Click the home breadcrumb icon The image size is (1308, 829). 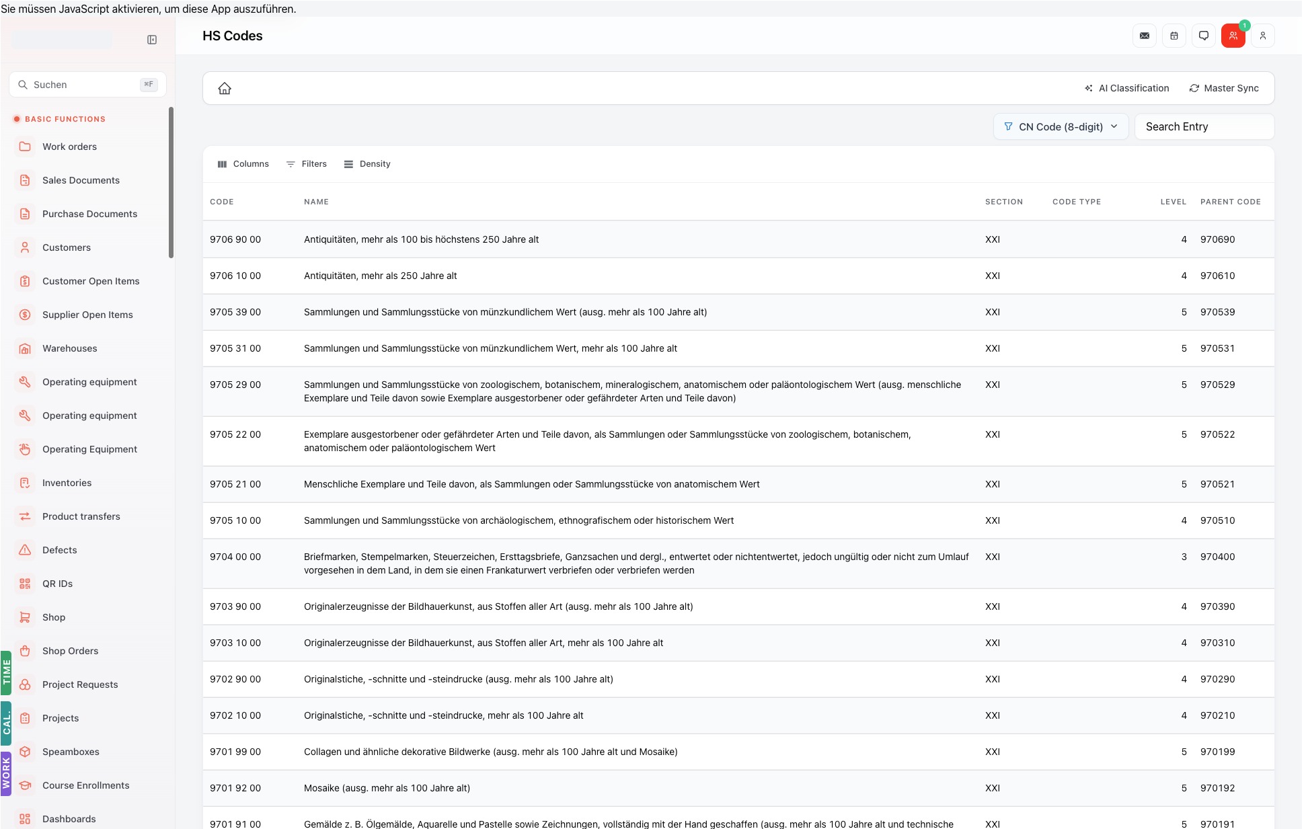(225, 88)
